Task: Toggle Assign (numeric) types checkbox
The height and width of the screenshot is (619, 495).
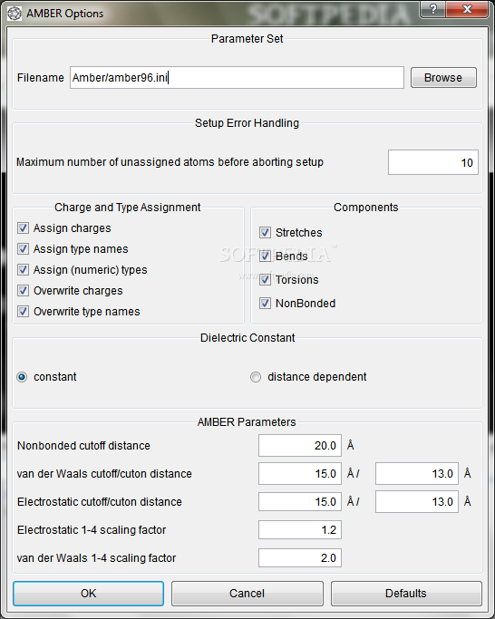Action: [23, 270]
